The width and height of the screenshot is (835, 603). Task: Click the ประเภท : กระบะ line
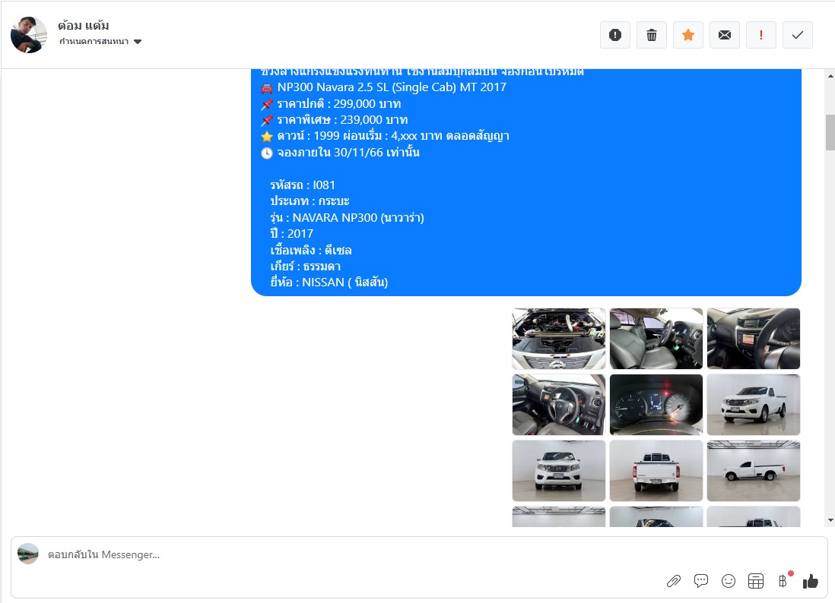[x=310, y=201]
